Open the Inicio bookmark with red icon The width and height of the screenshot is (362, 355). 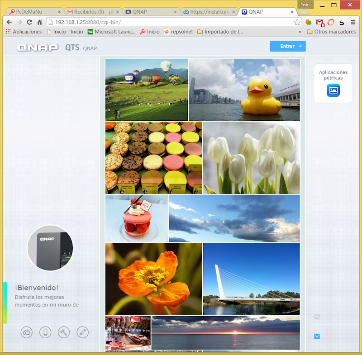pyautogui.click(x=150, y=32)
